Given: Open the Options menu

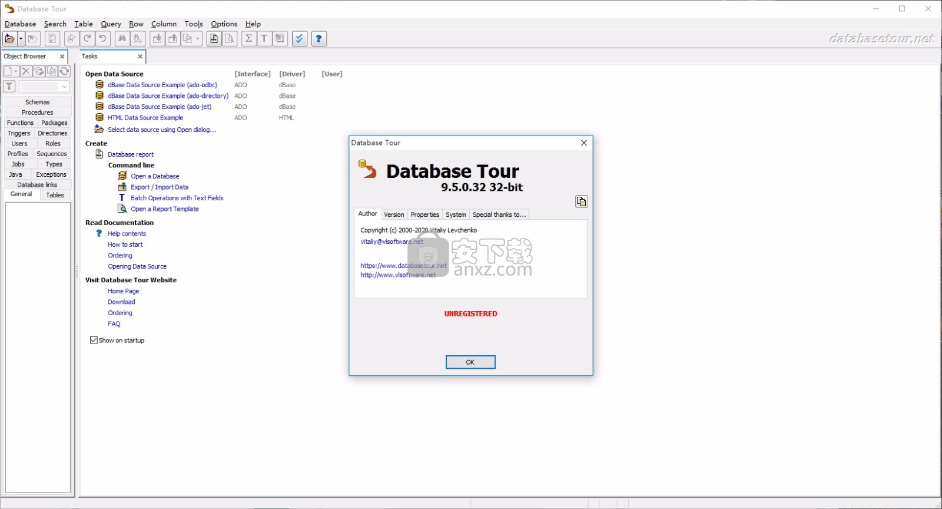Looking at the screenshot, I should point(224,24).
